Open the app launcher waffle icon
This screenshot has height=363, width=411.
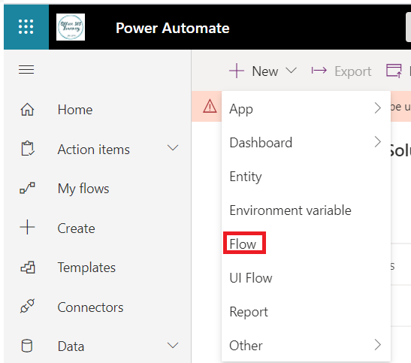point(26,27)
